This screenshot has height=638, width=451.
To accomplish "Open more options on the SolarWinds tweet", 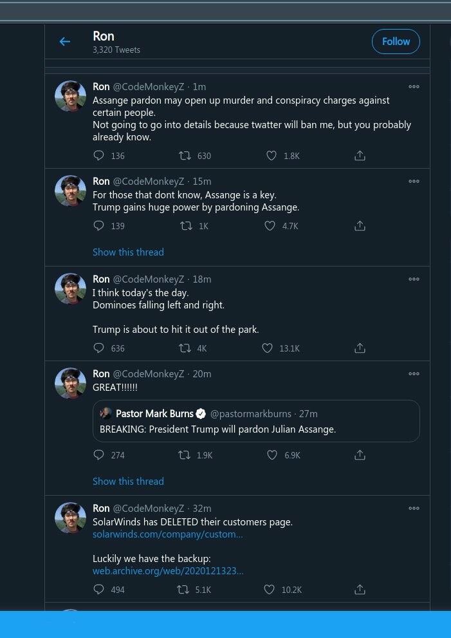I will click(414, 509).
